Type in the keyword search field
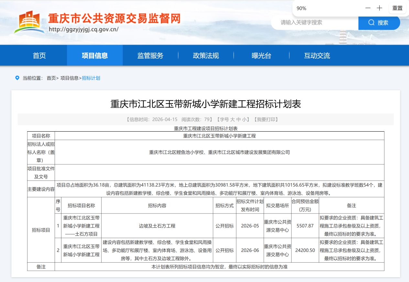Screen dimensions: 409x282 [314, 23]
